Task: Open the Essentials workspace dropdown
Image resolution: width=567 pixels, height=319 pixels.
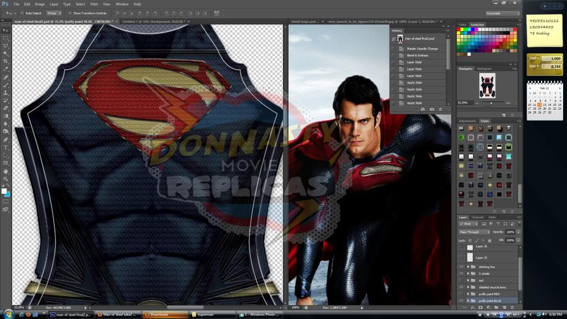Action: pos(503,13)
